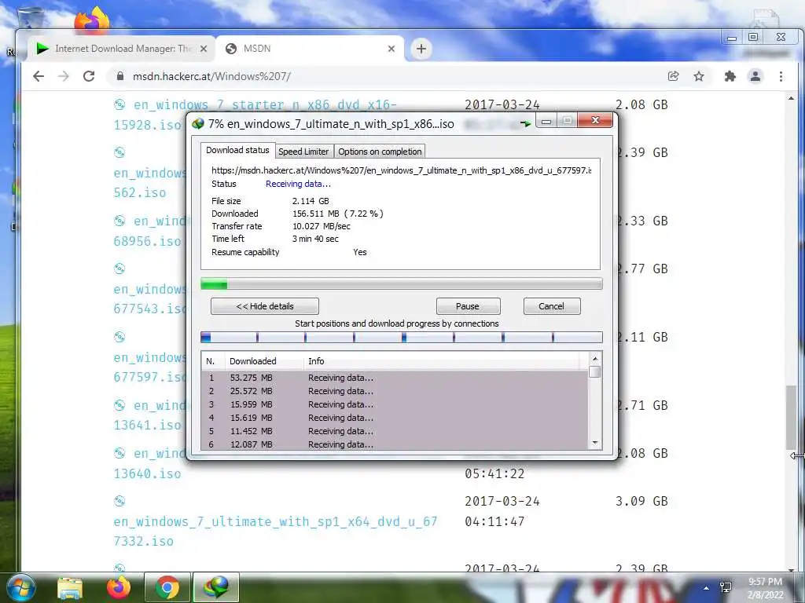
Task: Open a new Chrome tab with plus button
Action: (x=421, y=49)
